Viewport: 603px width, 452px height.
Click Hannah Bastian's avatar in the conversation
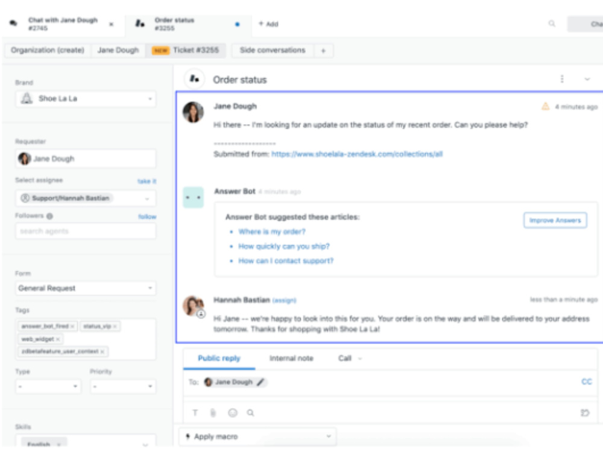(x=193, y=306)
